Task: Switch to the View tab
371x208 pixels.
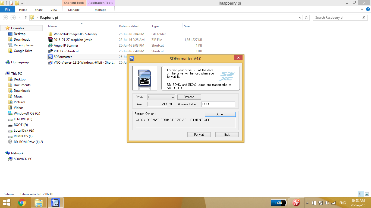Action: click(54, 9)
